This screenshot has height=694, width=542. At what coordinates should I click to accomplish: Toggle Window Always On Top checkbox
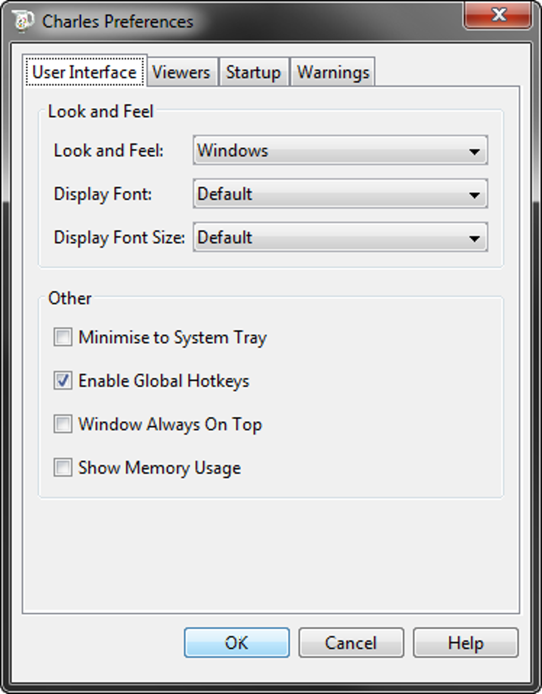coord(63,424)
